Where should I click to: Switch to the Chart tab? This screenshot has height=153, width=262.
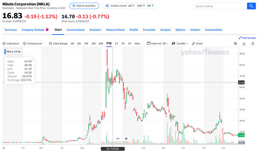[58, 30]
